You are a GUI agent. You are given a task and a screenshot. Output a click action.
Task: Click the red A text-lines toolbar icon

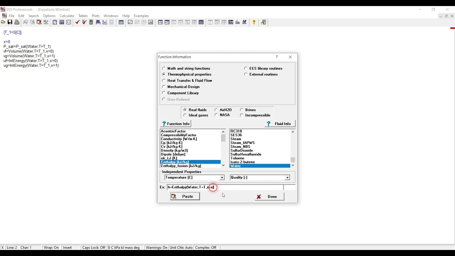237,22
